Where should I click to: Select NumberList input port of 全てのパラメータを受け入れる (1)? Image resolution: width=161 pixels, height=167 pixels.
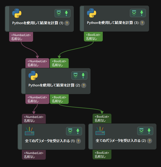click(34, 119)
